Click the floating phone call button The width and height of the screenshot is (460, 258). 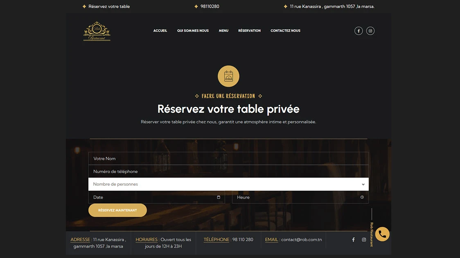tap(382, 234)
